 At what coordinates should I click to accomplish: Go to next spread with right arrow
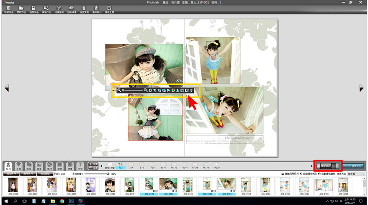pyautogui.click(x=361, y=88)
